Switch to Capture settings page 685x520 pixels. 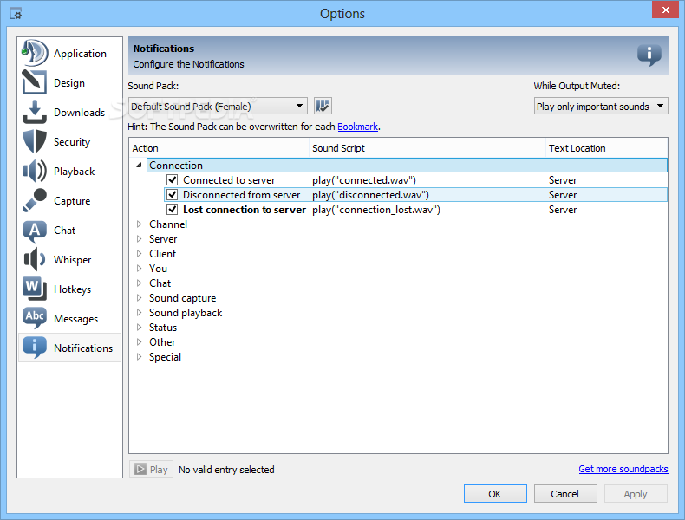[x=70, y=200]
